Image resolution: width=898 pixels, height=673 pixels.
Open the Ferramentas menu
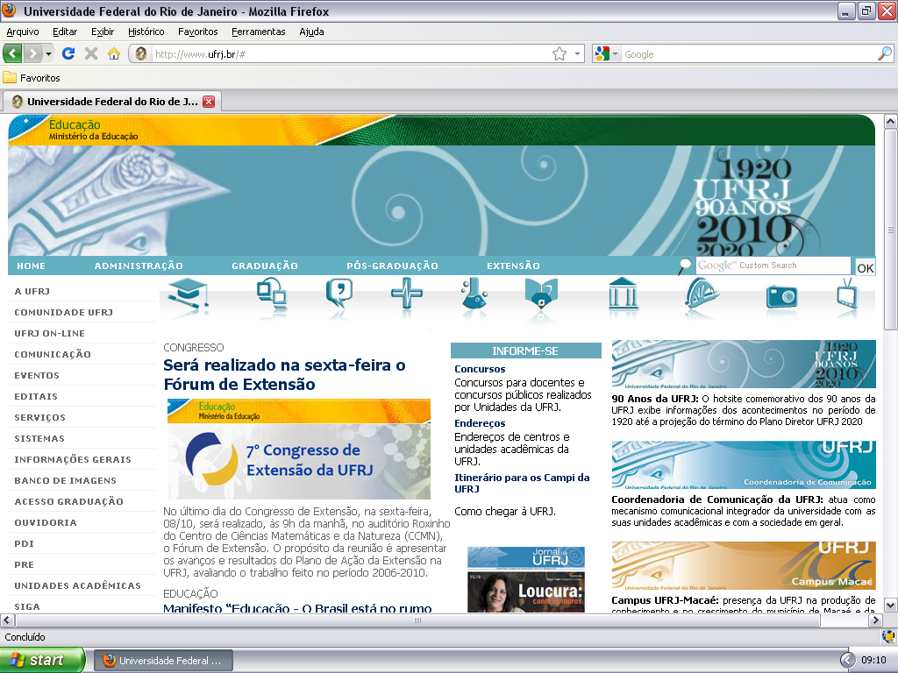[x=258, y=32]
